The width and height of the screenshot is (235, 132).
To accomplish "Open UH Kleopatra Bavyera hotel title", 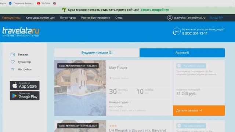I will coord(137,130).
